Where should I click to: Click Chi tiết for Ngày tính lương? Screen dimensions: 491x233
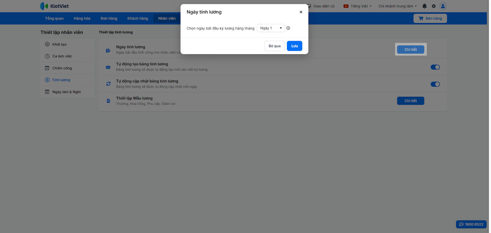coord(411,50)
